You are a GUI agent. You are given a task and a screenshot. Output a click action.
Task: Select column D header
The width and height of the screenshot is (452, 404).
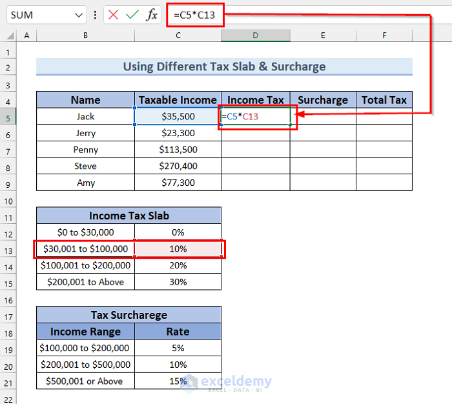click(256, 35)
